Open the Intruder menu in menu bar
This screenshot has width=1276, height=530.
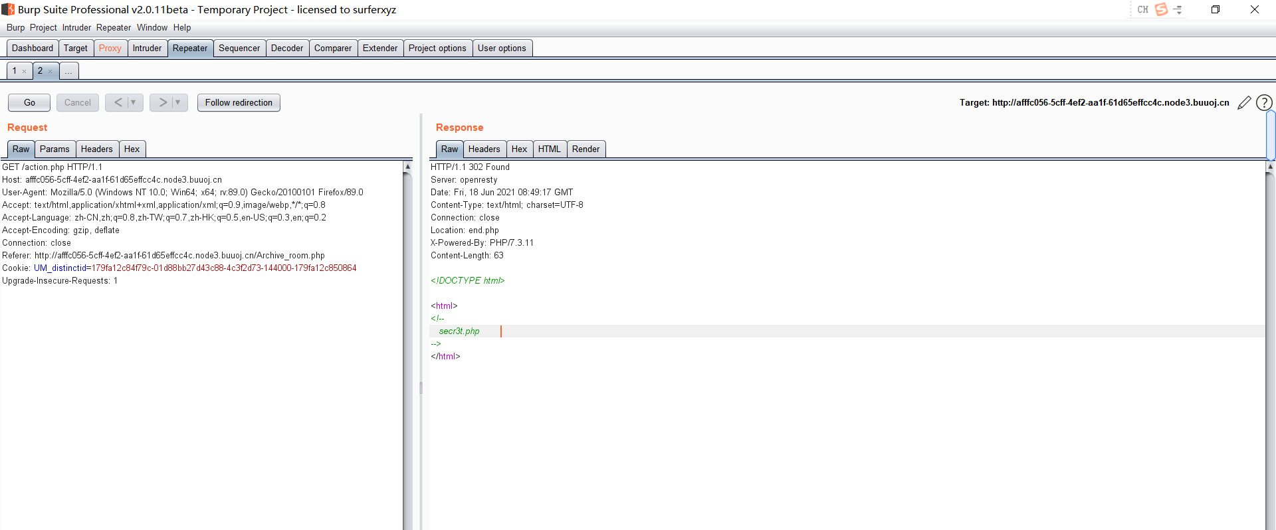click(x=76, y=27)
